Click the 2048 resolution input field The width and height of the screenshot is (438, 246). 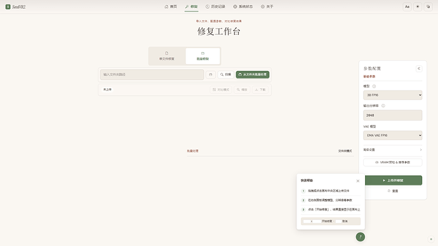coord(392,115)
